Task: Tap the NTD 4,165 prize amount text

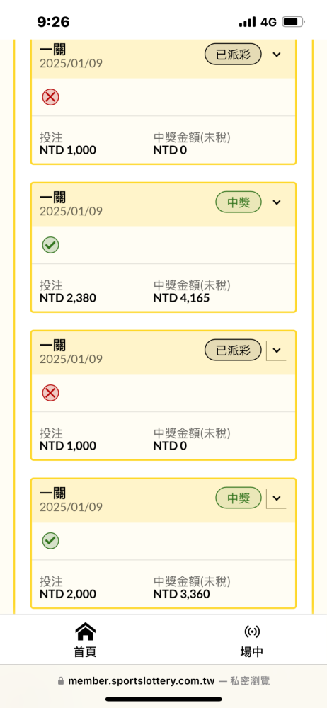Action: point(182,298)
